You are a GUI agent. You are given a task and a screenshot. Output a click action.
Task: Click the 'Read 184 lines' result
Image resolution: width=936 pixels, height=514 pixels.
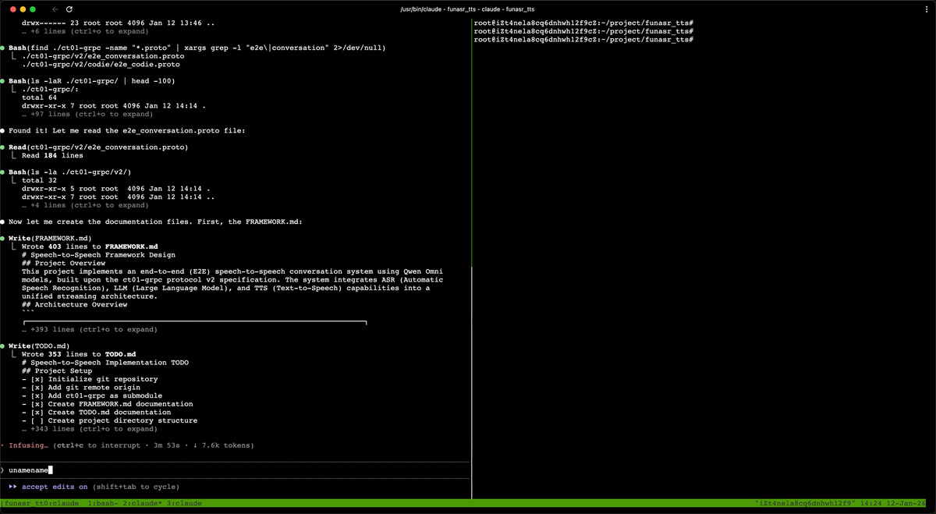point(52,156)
